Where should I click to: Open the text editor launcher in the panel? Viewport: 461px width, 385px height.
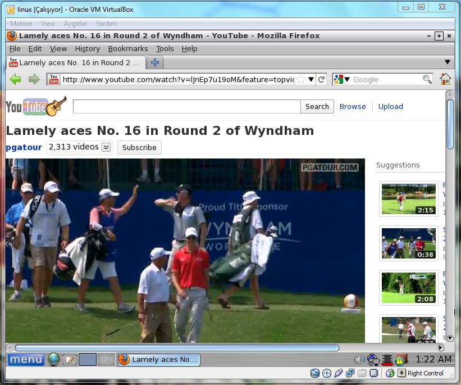(70, 359)
